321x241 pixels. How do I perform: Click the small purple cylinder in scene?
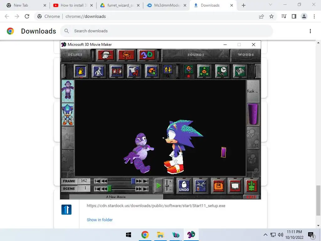pos(224,152)
